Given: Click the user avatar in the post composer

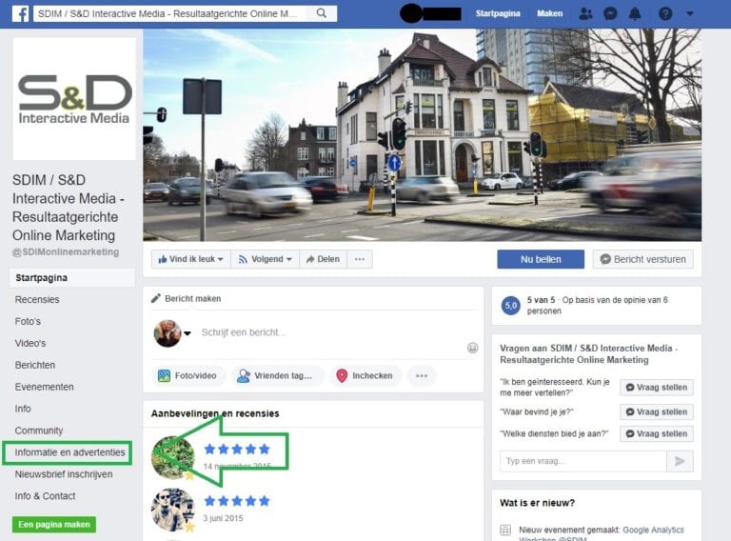Looking at the screenshot, I should click(x=168, y=333).
